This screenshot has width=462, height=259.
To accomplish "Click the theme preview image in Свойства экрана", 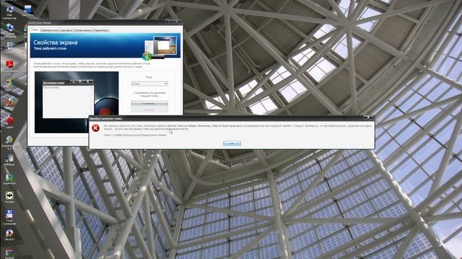I will tap(77, 102).
